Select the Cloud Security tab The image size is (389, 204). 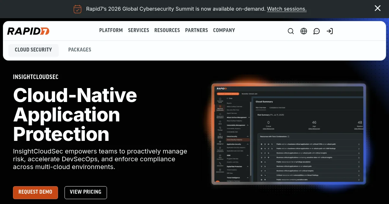click(x=33, y=50)
